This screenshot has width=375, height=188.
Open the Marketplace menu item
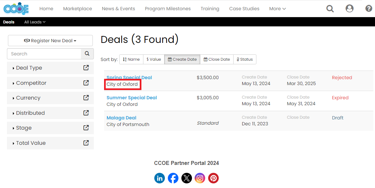[78, 9]
